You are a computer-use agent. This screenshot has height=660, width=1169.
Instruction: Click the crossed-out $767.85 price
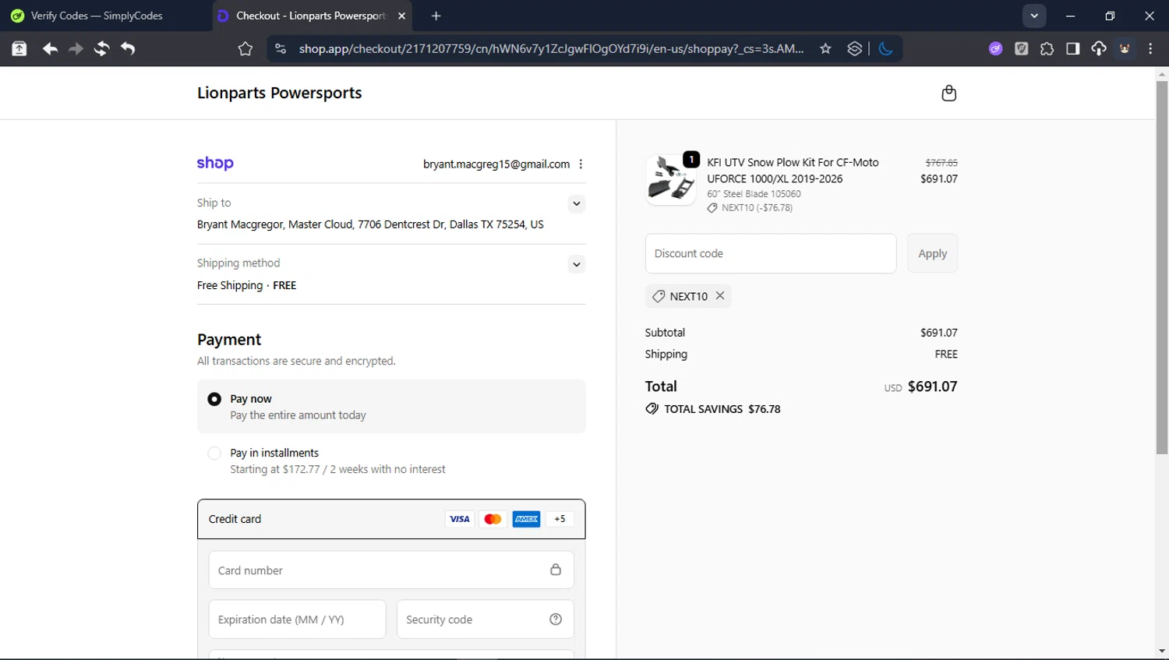click(941, 163)
